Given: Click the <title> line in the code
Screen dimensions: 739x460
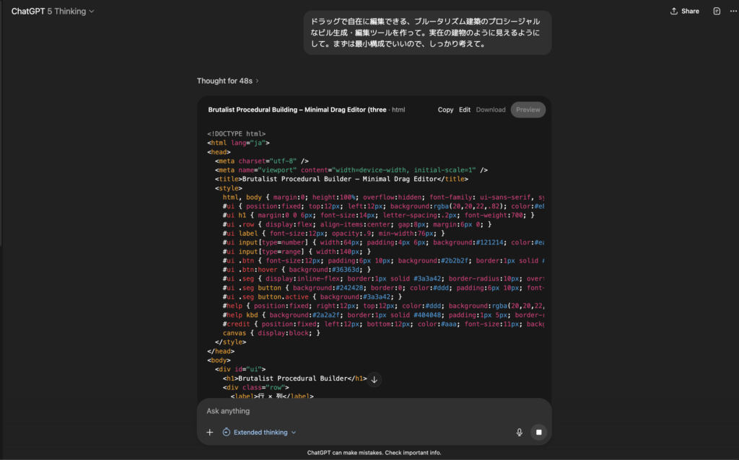Looking at the screenshot, I should (x=341, y=179).
